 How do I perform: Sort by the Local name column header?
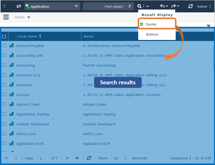point(27,36)
